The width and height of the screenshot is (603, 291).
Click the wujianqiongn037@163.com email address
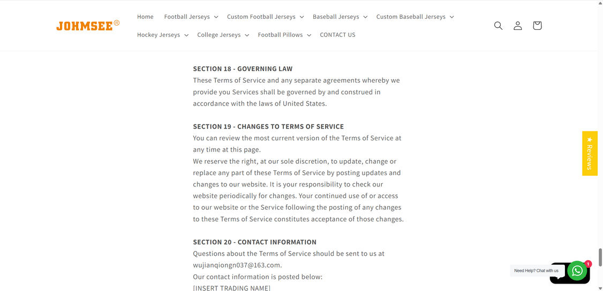(x=237, y=265)
